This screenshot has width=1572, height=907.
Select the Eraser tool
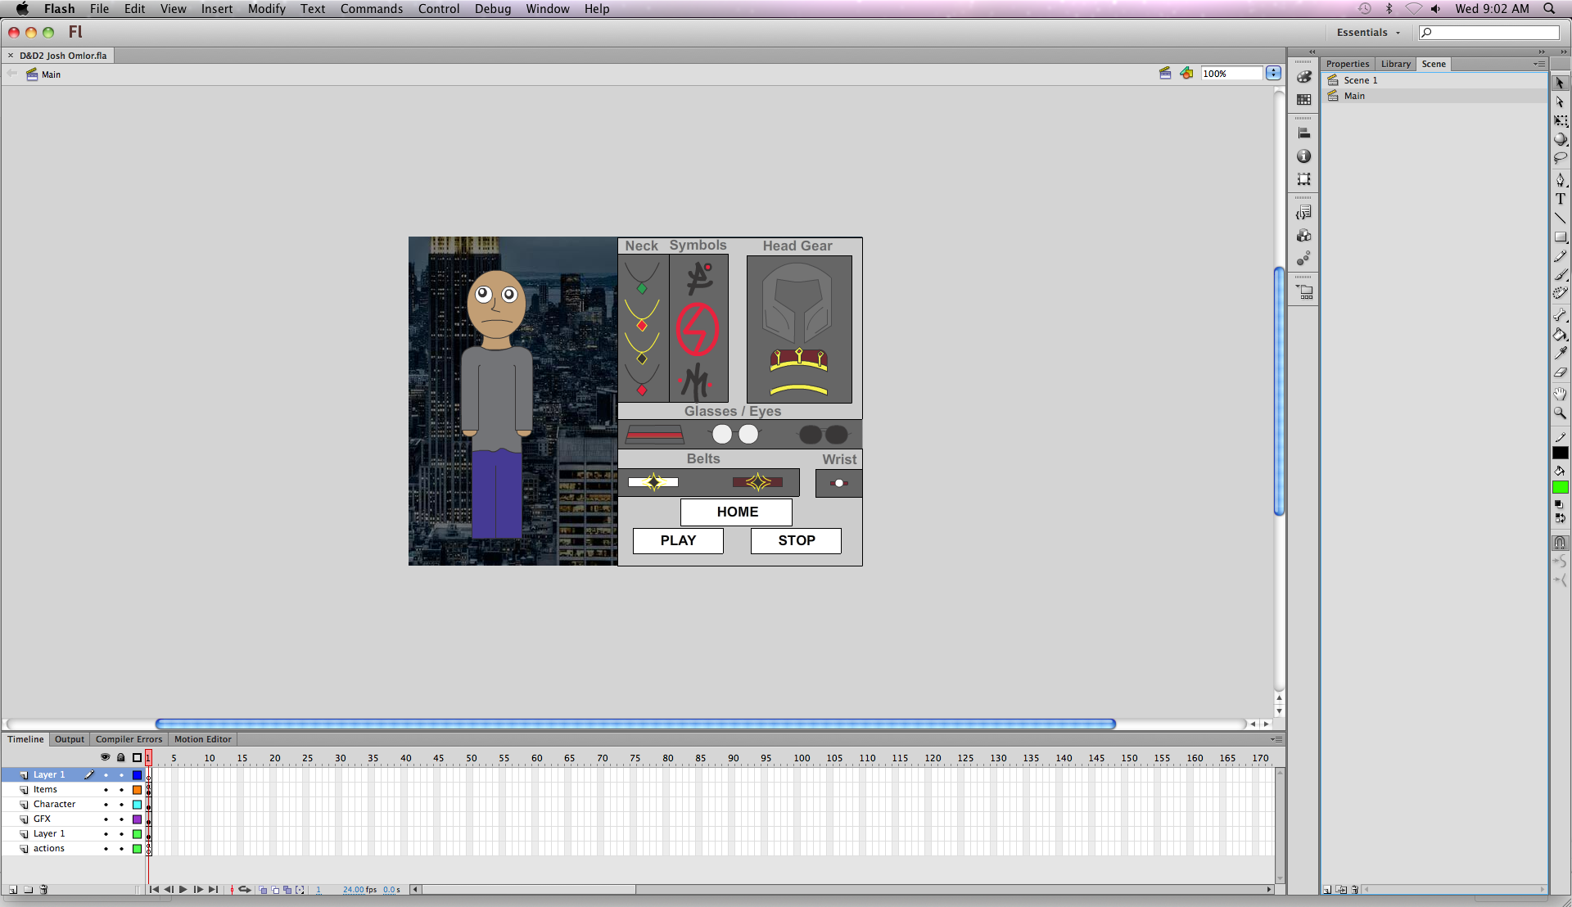(x=1560, y=372)
